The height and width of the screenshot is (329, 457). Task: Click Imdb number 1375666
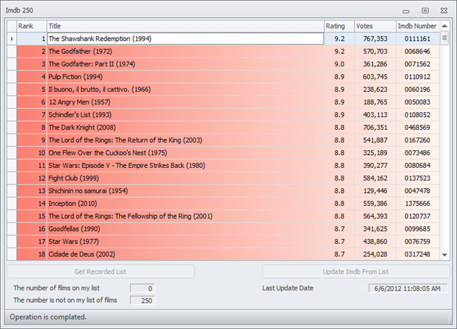click(418, 203)
